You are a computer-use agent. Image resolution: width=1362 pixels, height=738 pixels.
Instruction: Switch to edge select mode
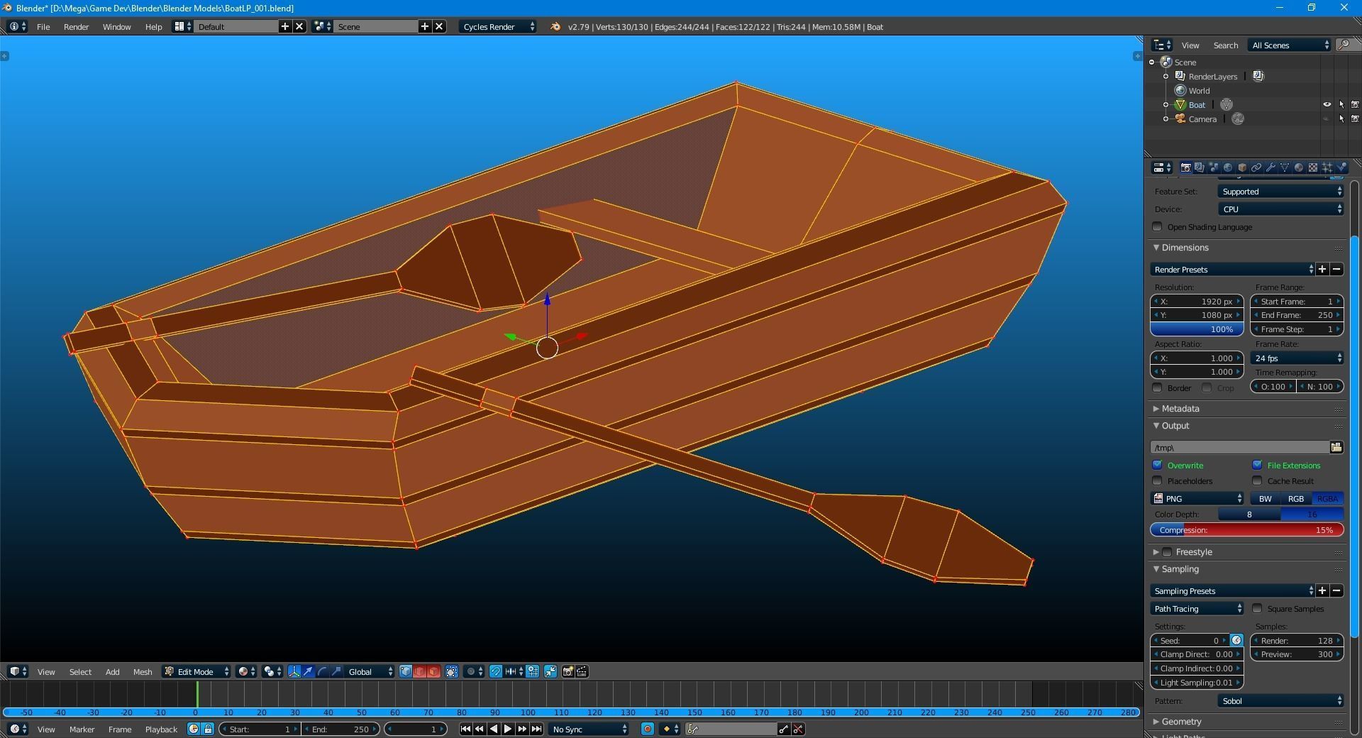(420, 671)
